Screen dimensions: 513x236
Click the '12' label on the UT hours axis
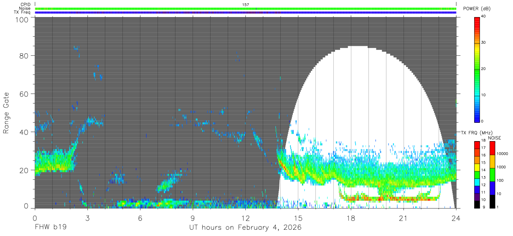pyautogui.click(x=245, y=218)
